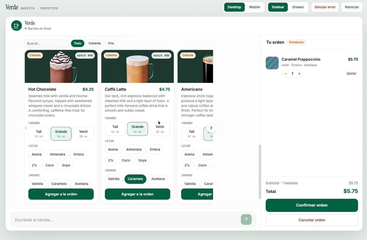Increase Caramel Frappuccino quantity with plus

tap(299, 74)
